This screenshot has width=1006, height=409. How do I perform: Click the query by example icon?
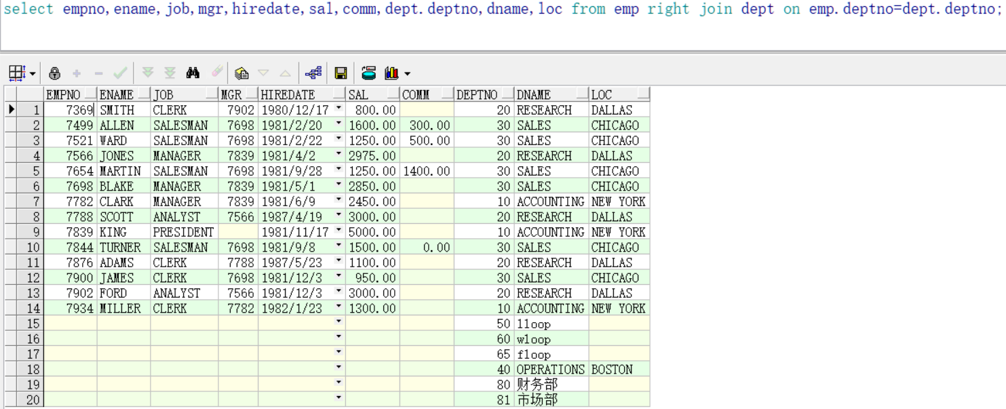coord(242,73)
